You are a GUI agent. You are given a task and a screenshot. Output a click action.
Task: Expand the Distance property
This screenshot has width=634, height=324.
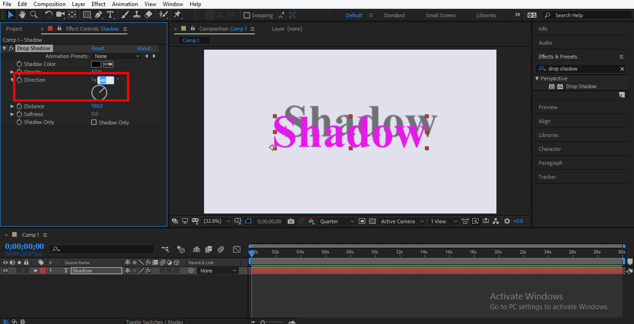12,106
